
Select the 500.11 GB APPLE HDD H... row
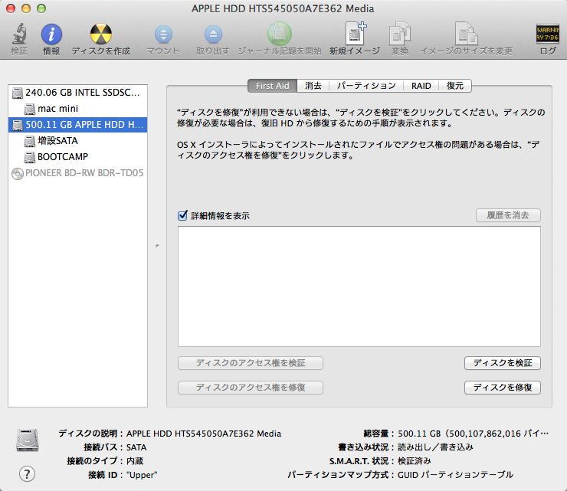77,125
